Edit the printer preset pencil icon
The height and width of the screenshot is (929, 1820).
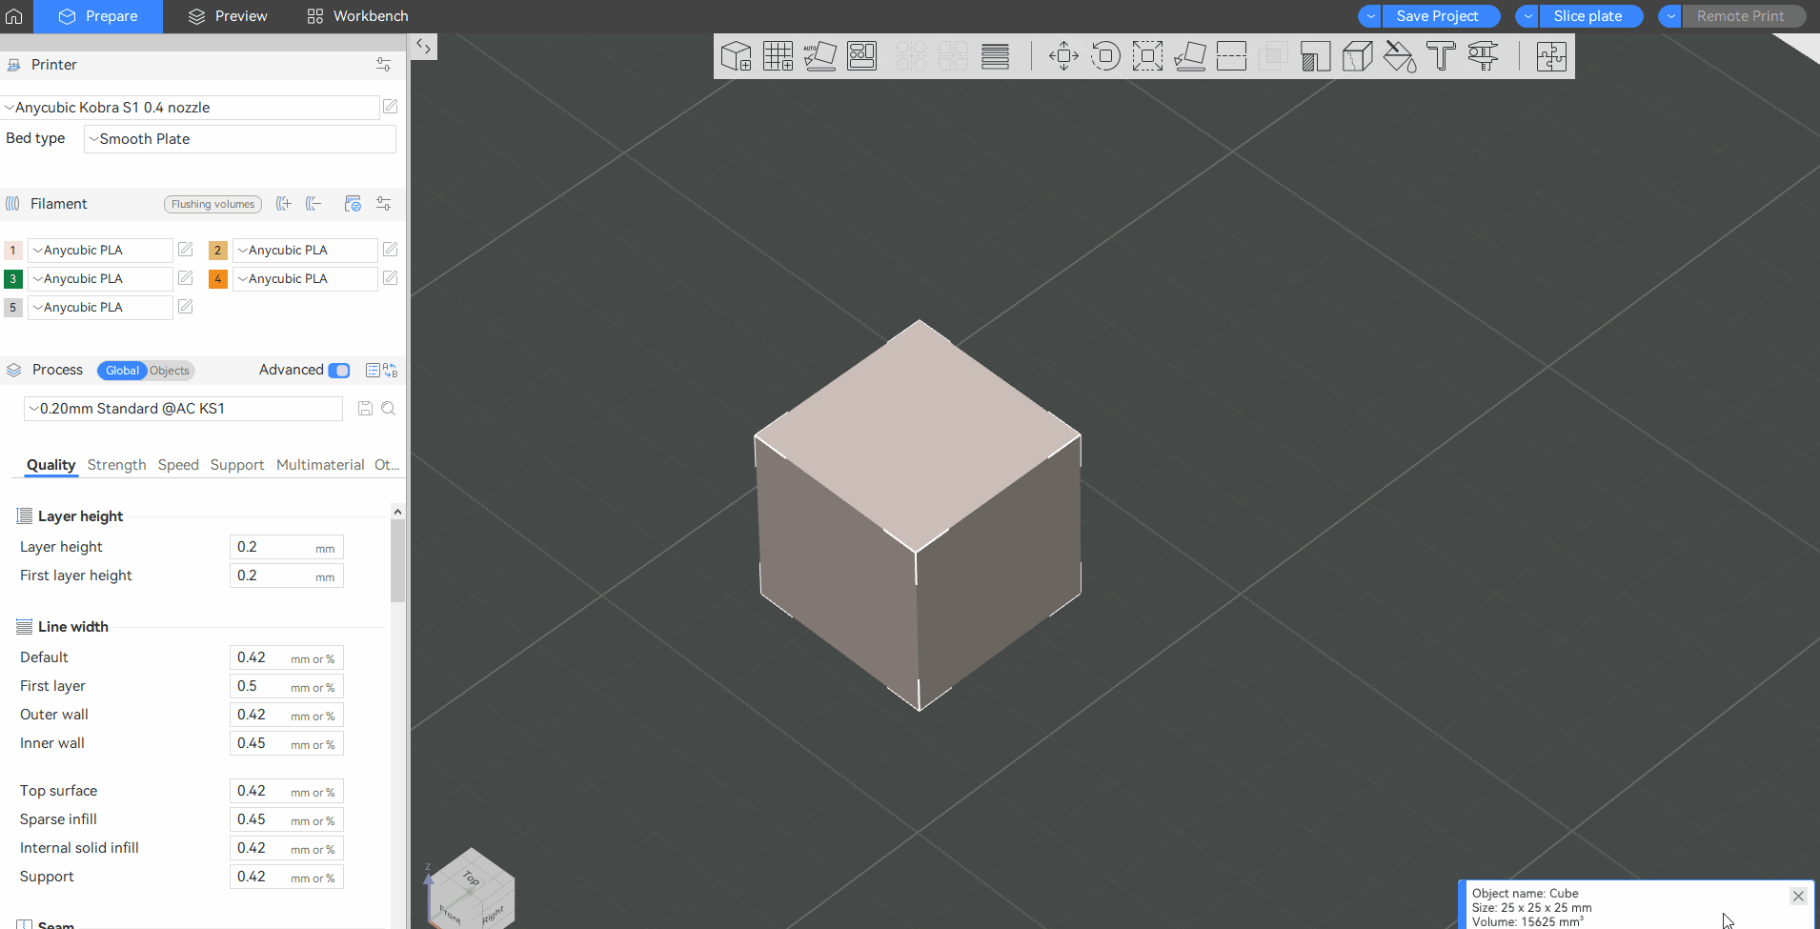[x=391, y=107]
